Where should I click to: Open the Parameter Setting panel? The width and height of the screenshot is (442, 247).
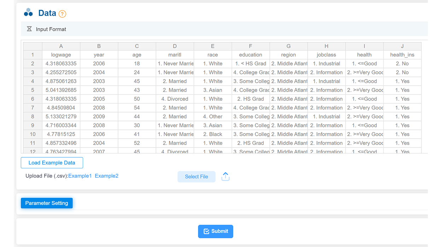(47, 203)
